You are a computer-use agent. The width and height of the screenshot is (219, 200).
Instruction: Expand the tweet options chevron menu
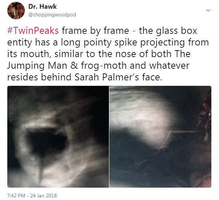coord(208,11)
